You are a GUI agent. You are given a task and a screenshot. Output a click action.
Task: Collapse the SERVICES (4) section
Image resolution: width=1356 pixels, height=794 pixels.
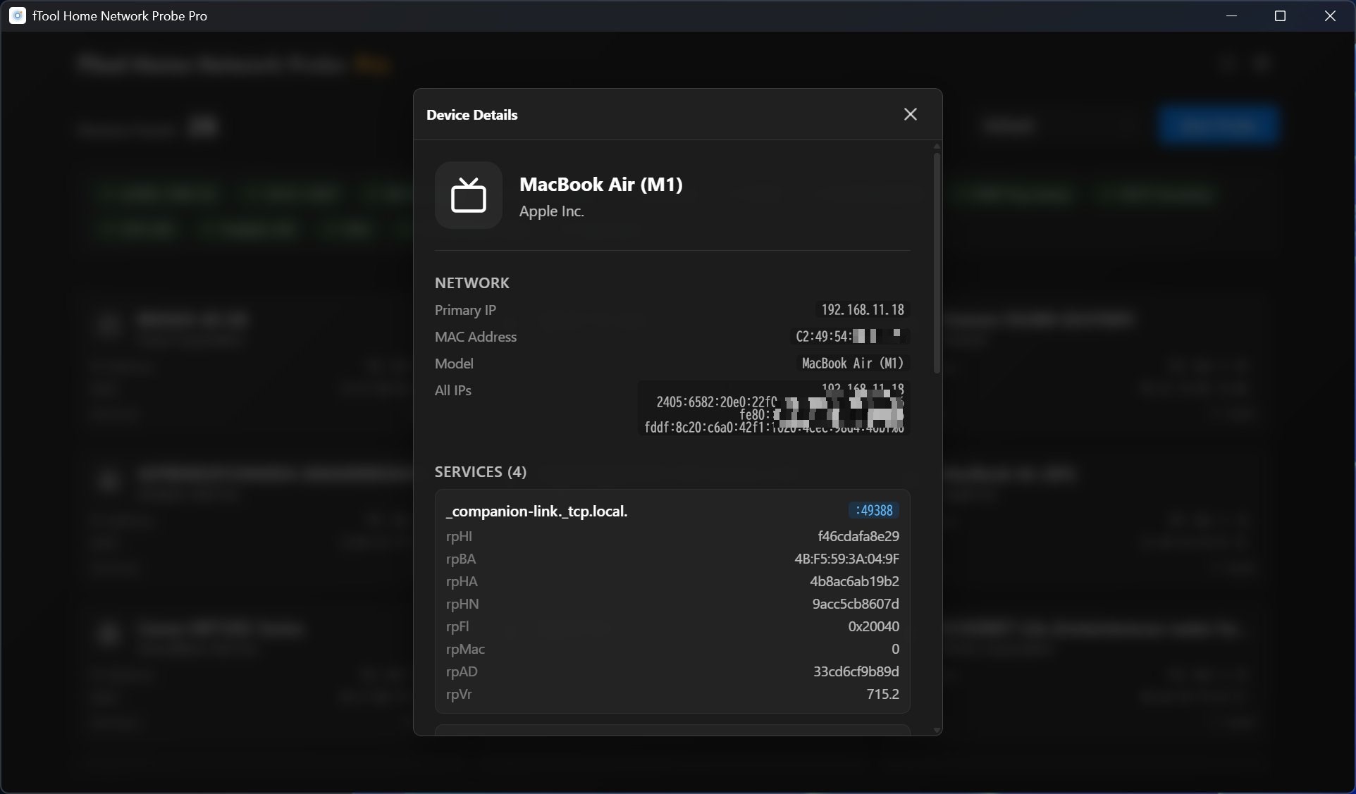pos(480,471)
